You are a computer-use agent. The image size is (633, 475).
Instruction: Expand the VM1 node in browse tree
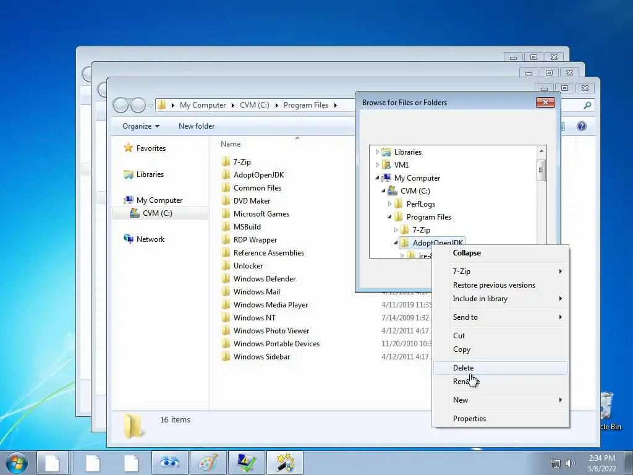[x=377, y=165]
